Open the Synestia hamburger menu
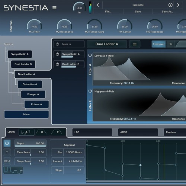This screenshot has width=186, height=186. 54,8
